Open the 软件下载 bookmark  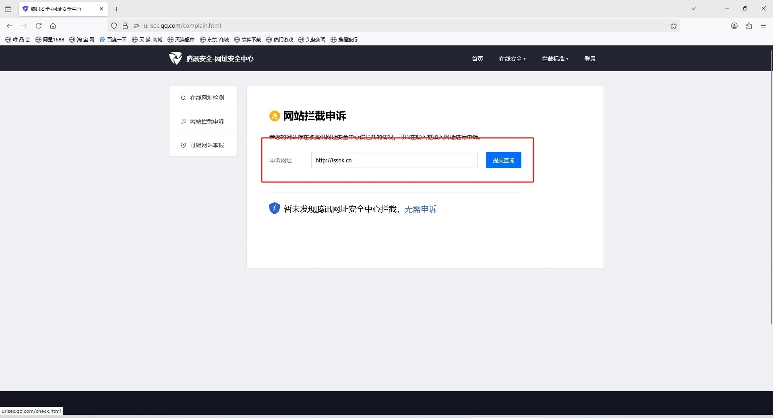[248, 39]
